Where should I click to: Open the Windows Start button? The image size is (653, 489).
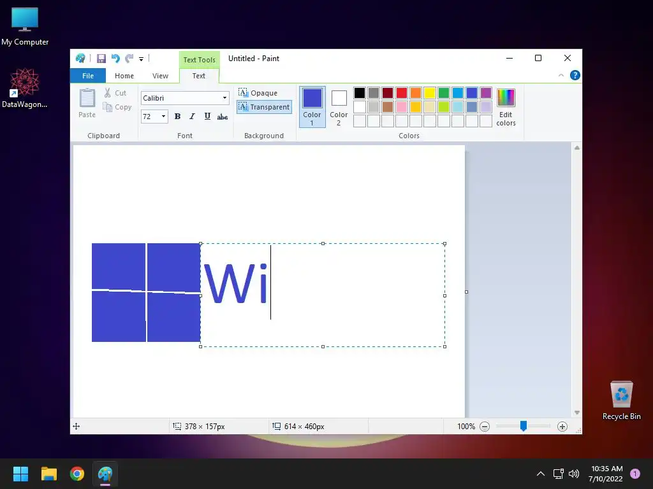tap(20, 474)
